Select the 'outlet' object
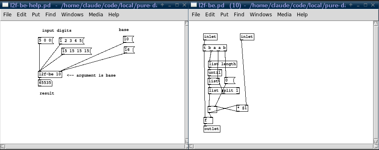 pyautogui.click(x=212, y=129)
